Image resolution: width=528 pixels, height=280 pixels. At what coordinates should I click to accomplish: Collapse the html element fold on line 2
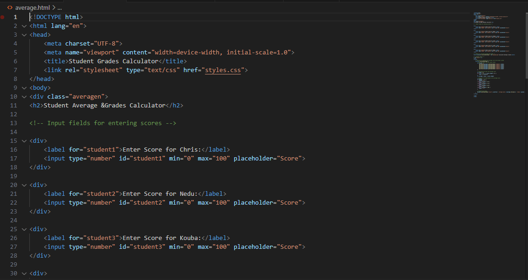(24, 26)
